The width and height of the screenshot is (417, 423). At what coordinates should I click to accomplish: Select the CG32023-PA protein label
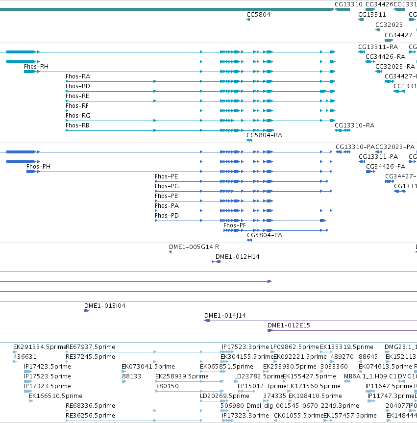pyautogui.click(x=395, y=147)
